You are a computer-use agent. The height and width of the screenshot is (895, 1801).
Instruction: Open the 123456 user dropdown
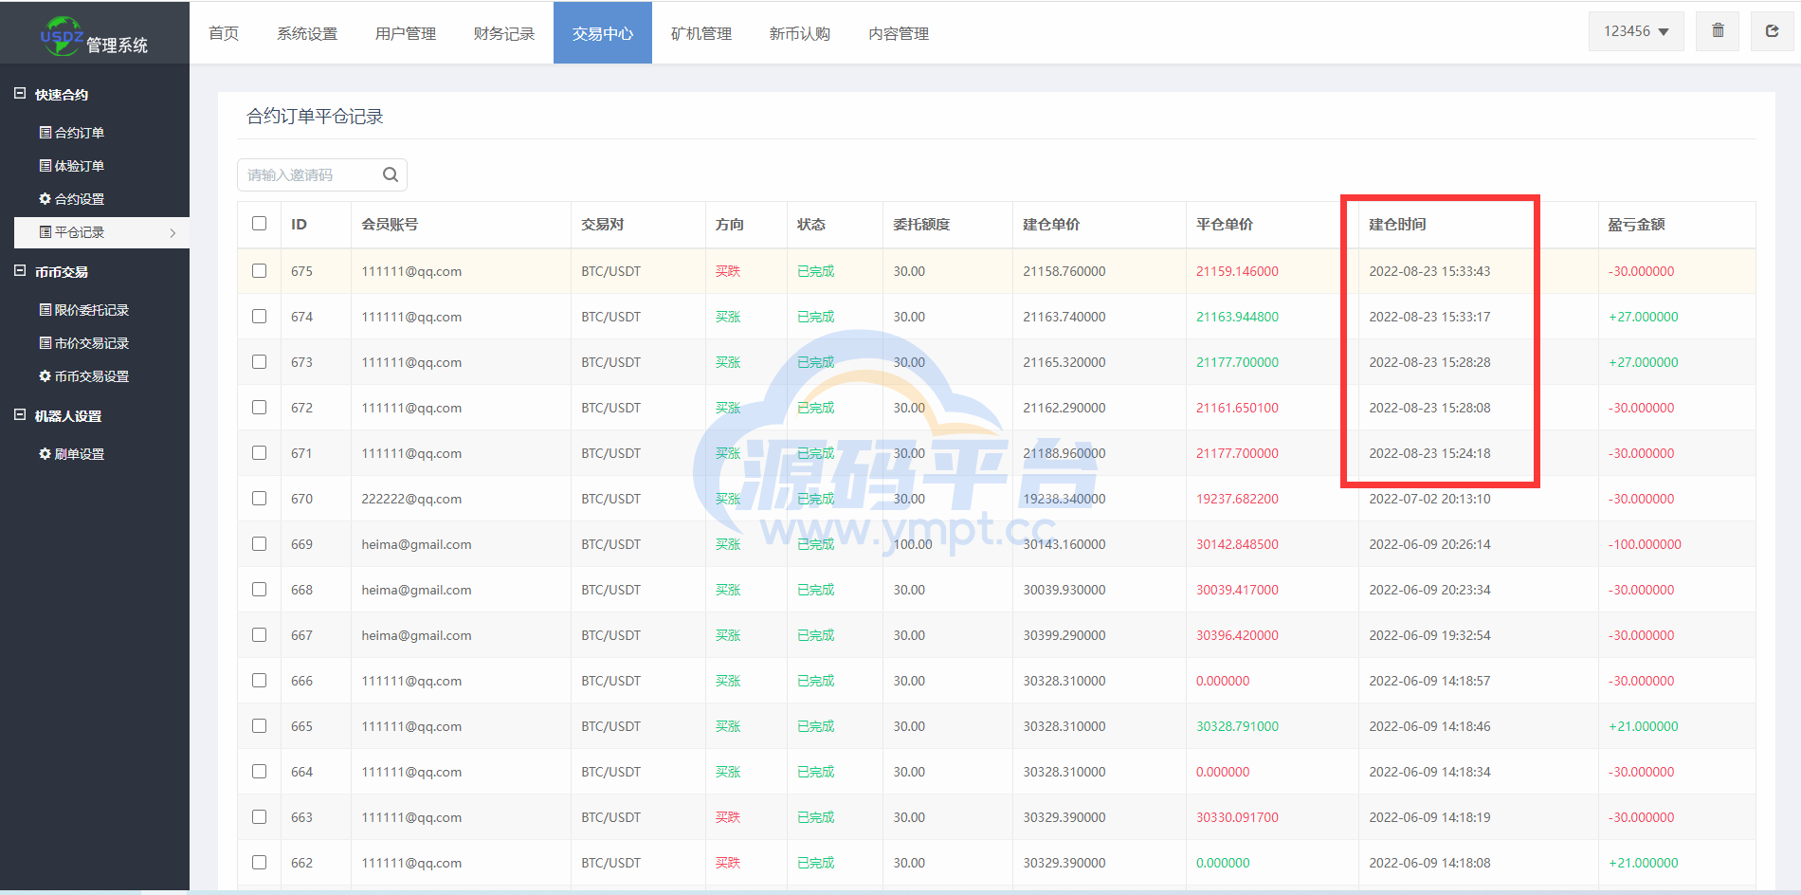click(1636, 31)
